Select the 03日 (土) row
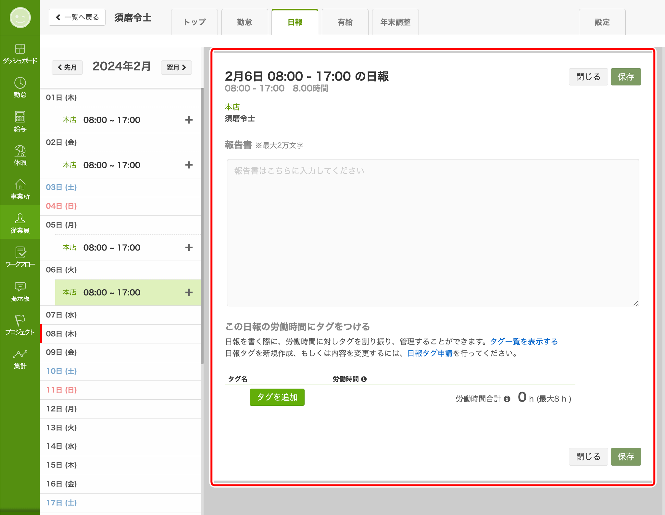Image resolution: width=665 pixels, height=515 pixels. (120, 187)
